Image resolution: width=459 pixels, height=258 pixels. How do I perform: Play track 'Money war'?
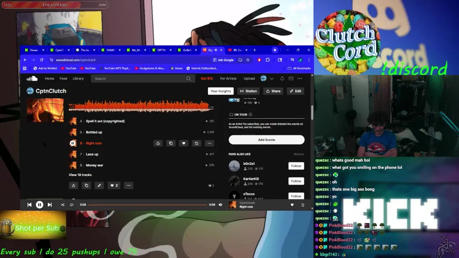(x=95, y=165)
